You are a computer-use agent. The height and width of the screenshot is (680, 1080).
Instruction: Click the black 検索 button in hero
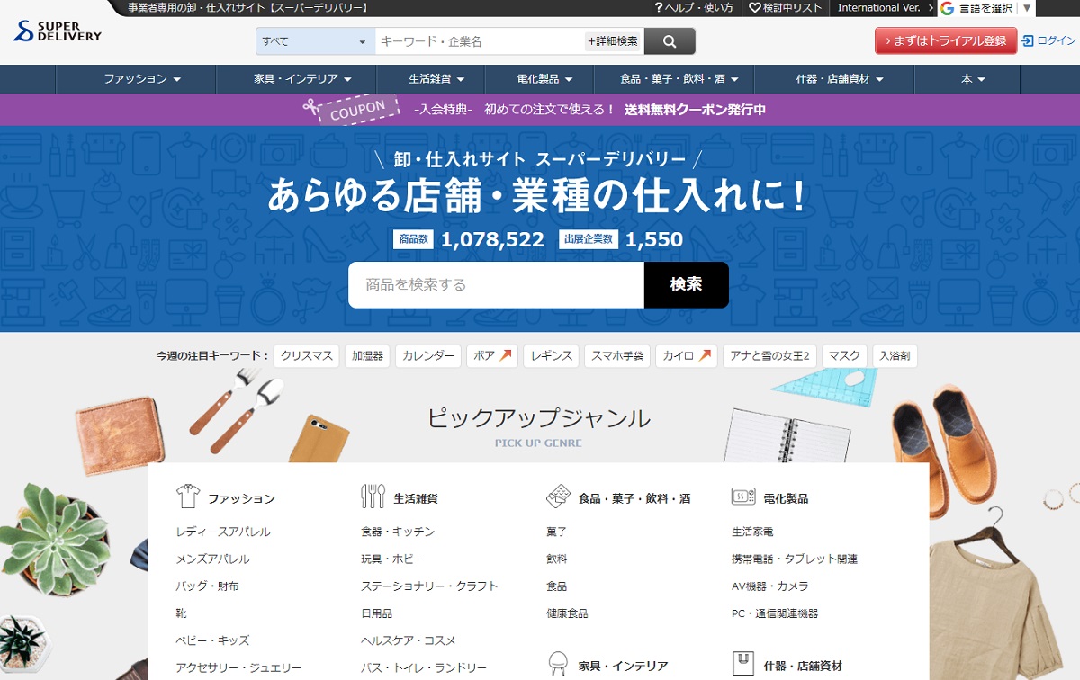[687, 284]
